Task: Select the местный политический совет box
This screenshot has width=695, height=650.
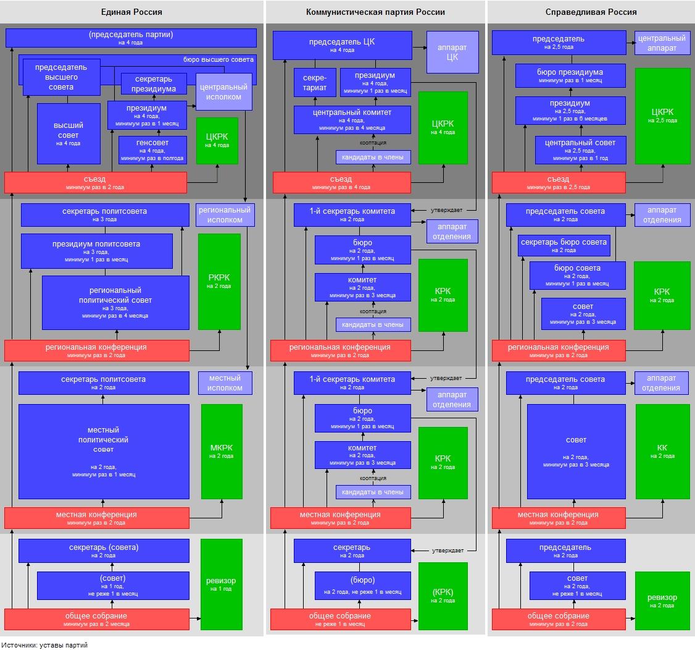Action: pos(104,451)
